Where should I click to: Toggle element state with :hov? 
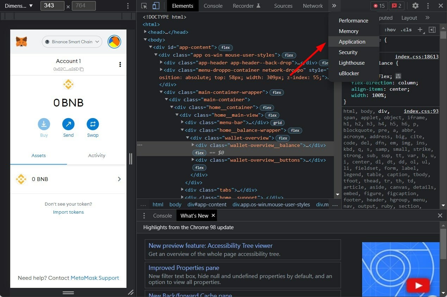pyautogui.click(x=390, y=30)
